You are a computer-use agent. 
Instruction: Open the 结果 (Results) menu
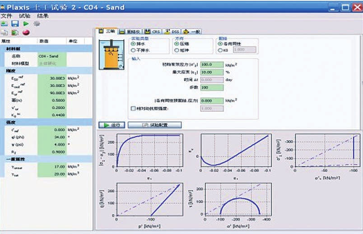(43, 16)
